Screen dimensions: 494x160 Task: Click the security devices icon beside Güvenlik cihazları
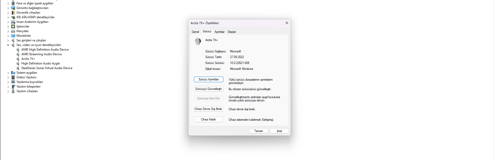coord(13,13)
